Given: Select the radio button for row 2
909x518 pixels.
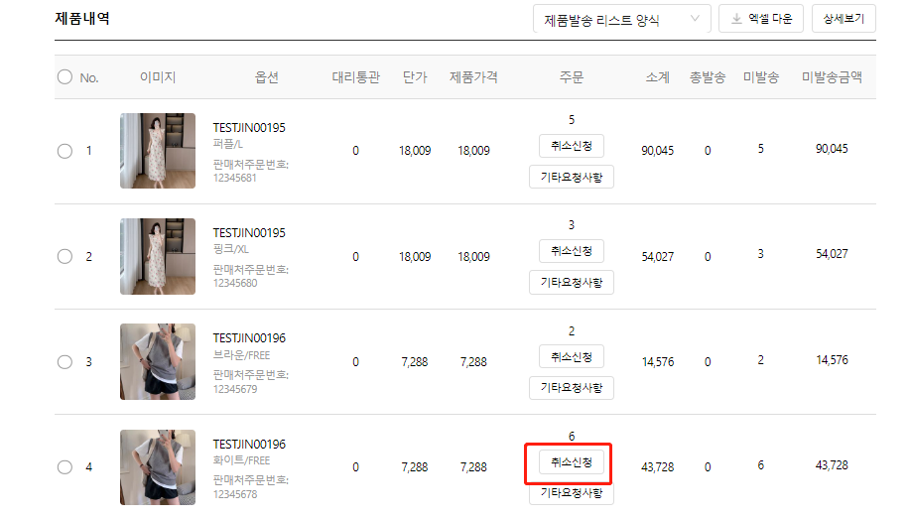Looking at the screenshot, I should coord(65,256).
